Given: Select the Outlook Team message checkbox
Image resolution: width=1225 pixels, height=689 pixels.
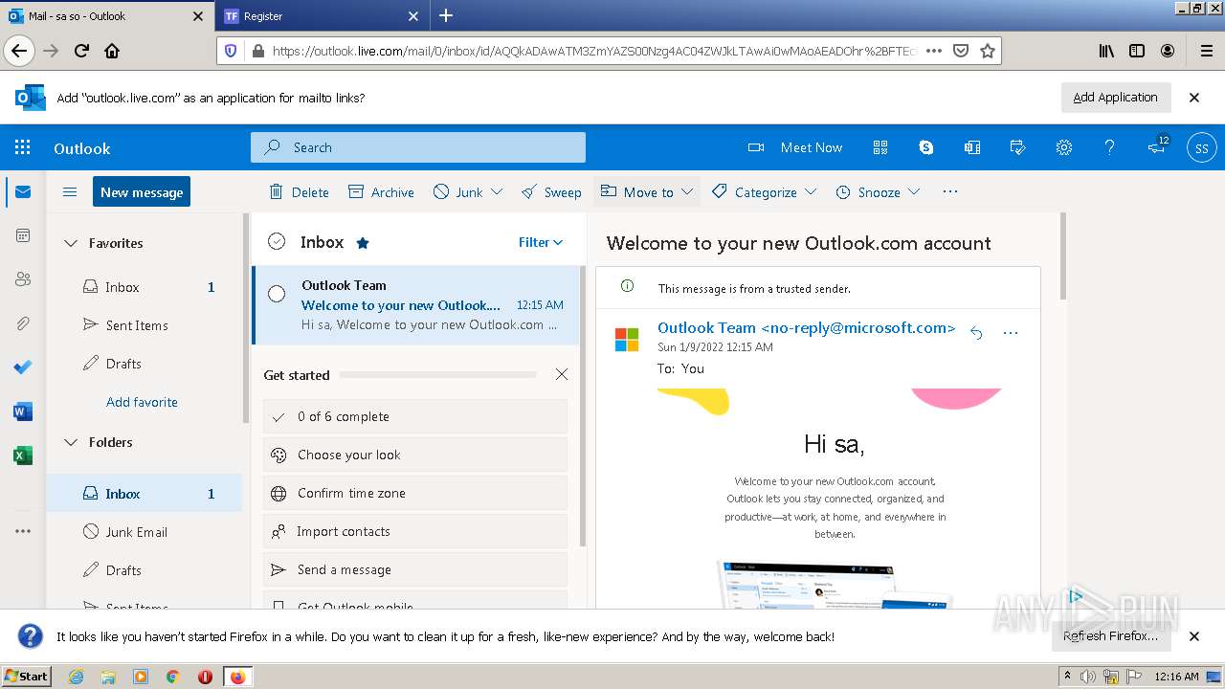Looking at the screenshot, I should pos(277,294).
